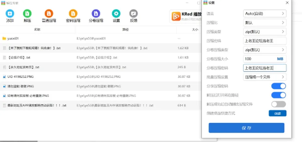The height and width of the screenshot is (142, 302).
Task: Click the 1.61 KB size cell
Action: tap(183, 58)
